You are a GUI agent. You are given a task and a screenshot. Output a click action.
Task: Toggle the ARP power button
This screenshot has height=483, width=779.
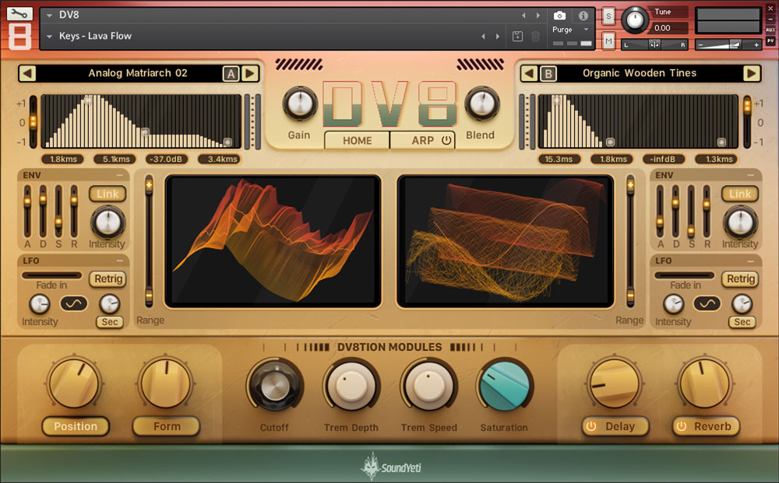(x=446, y=140)
